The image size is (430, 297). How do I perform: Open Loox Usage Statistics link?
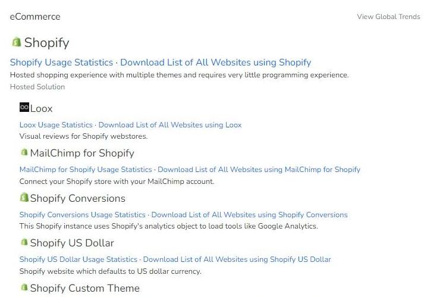click(56, 125)
